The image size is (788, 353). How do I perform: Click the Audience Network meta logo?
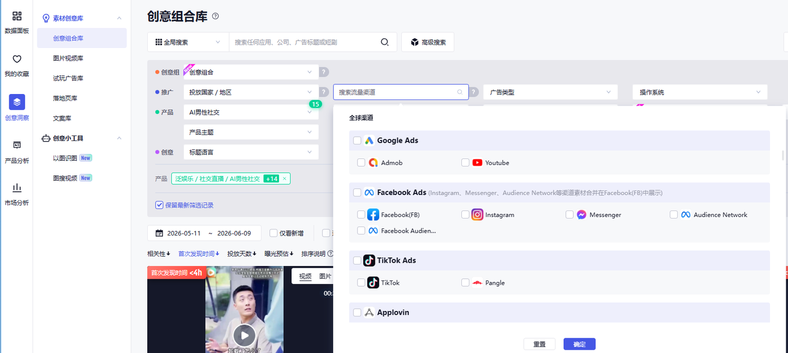pos(686,215)
